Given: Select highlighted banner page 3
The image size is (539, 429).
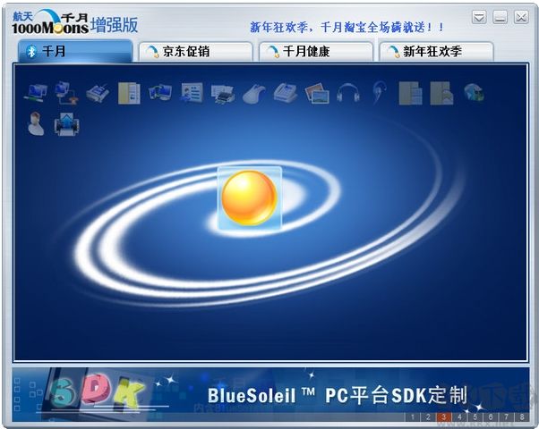Looking at the screenshot, I should pos(444,417).
